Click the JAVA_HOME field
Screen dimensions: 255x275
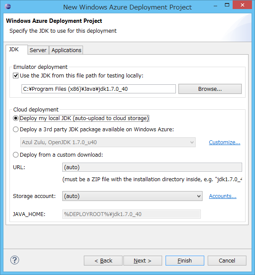[132, 214]
